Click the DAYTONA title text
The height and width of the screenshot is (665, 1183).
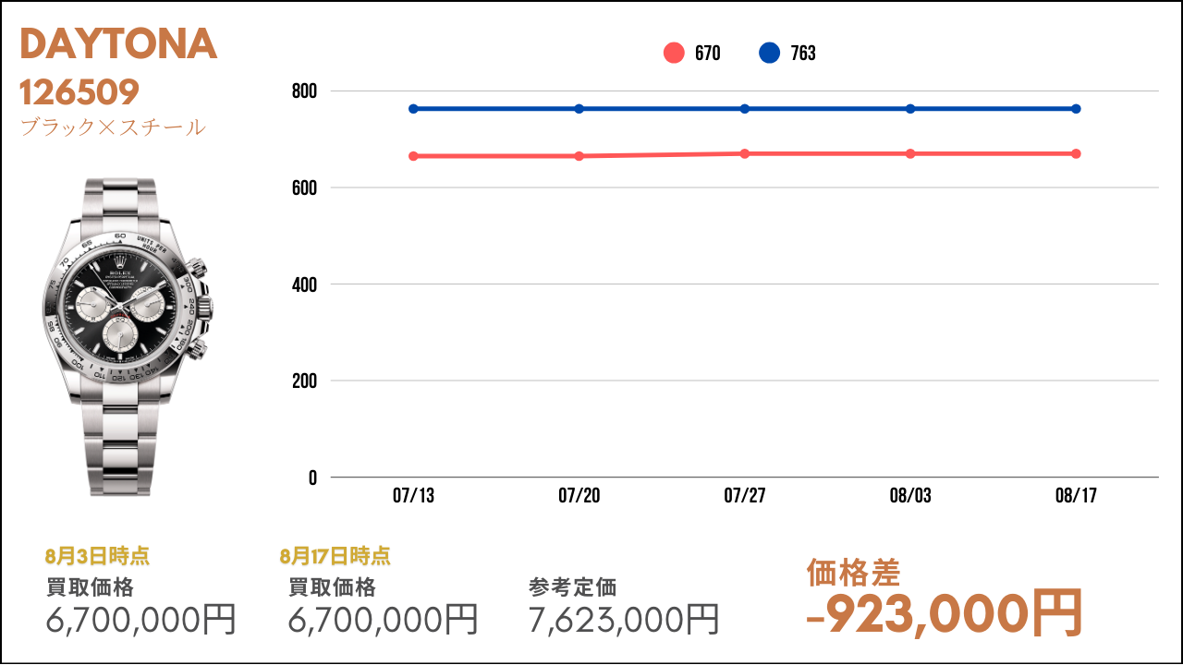118,44
